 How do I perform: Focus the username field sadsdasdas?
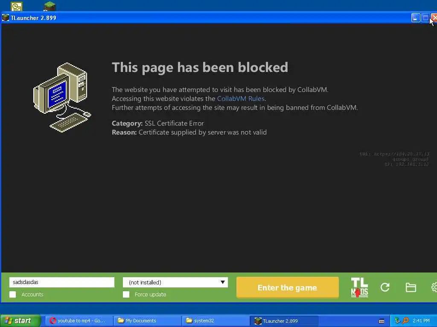61,282
